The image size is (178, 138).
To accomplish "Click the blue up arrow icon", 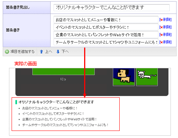I will (x=42, y=51).
